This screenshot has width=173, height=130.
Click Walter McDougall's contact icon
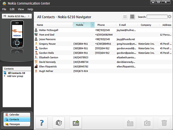pos(36,30)
